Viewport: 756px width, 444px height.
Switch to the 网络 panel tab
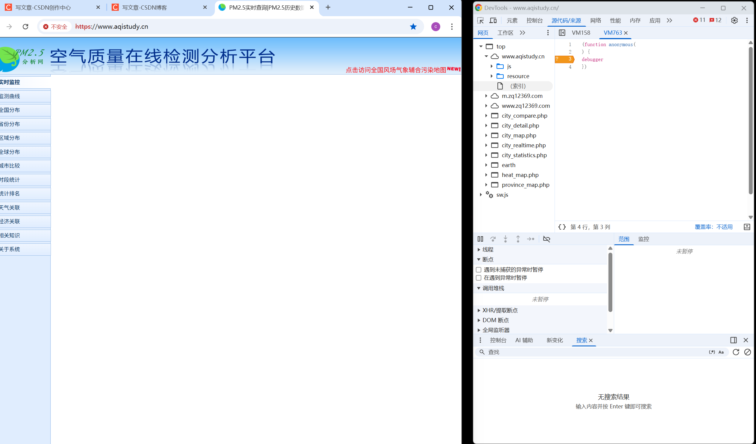596,20
